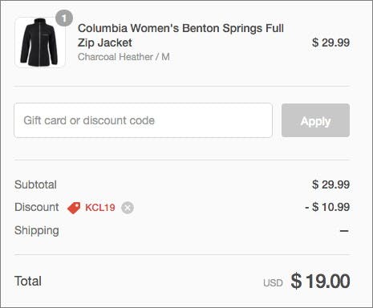Screen dimensions: 373x308
Task: Click the Subtotal label
Action: [35, 184]
